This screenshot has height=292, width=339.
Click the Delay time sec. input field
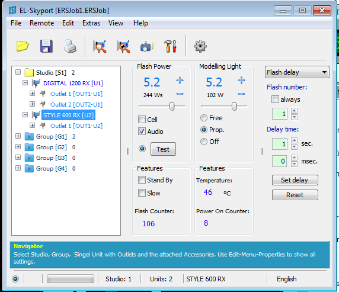[280, 144]
